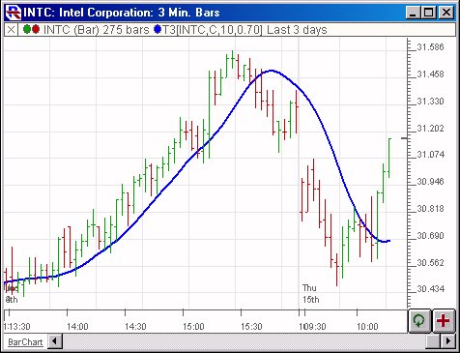Close the legend bar with X button
460x353 pixels.
(x=11, y=30)
